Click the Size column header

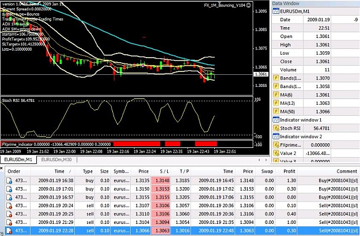click(104, 172)
